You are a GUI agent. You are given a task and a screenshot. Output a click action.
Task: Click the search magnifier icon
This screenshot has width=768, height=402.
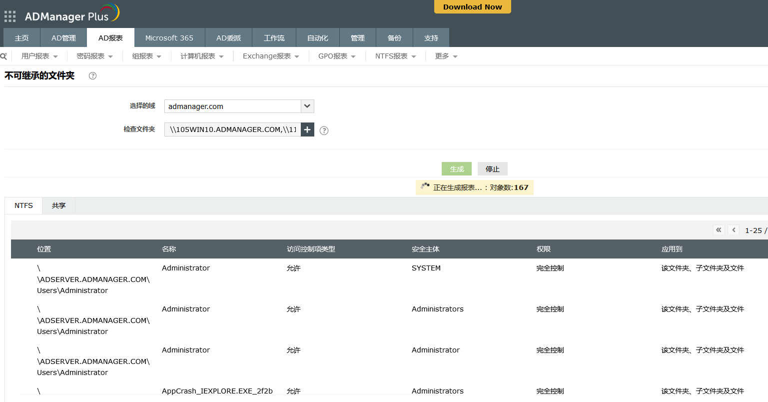tap(3, 56)
